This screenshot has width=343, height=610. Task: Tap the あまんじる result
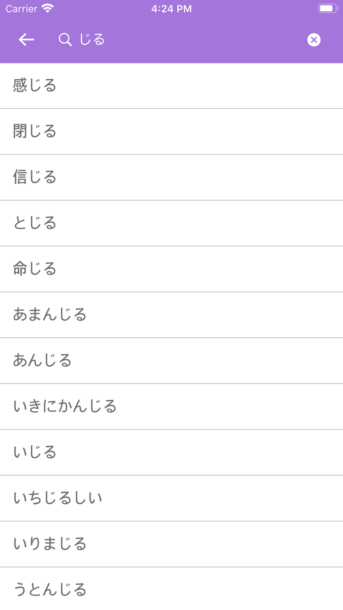click(171, 315)
